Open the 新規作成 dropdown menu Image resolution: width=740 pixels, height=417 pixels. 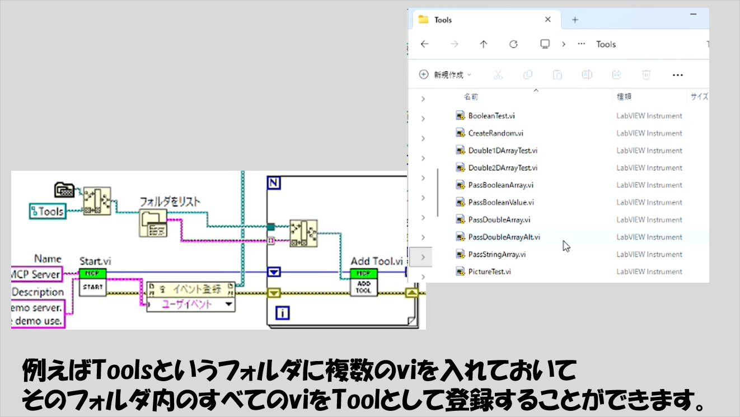pos(446,74)
